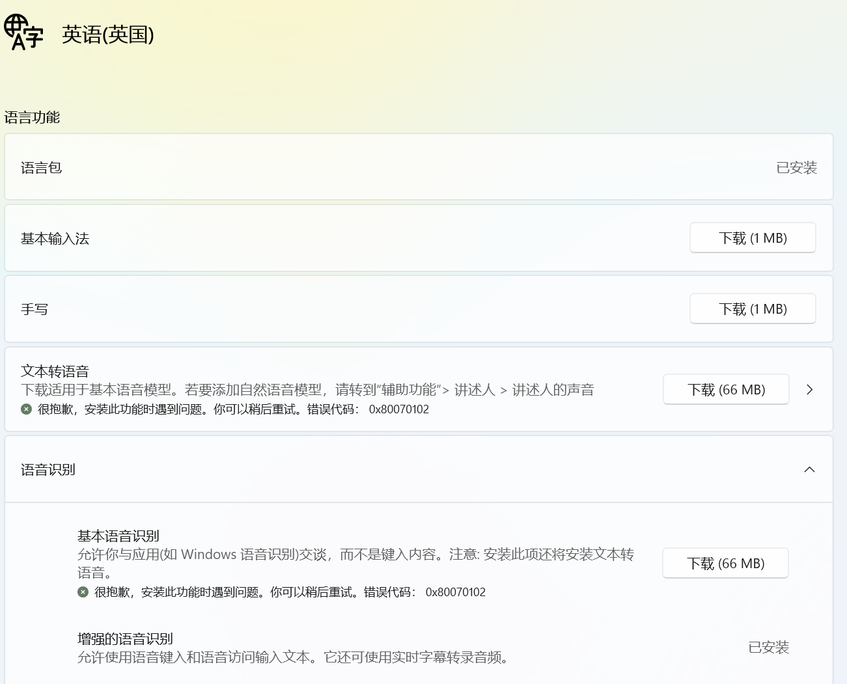This screenshot has width=847, height=684.
Task: Collapse the 语音识别 section
Action: [x=810, y=470]
